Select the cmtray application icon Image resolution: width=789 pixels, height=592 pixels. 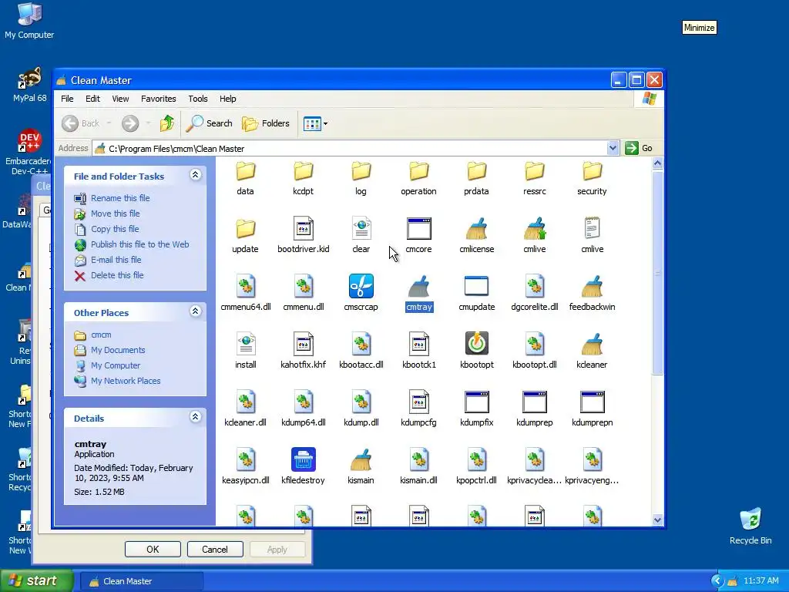[418, 287]
